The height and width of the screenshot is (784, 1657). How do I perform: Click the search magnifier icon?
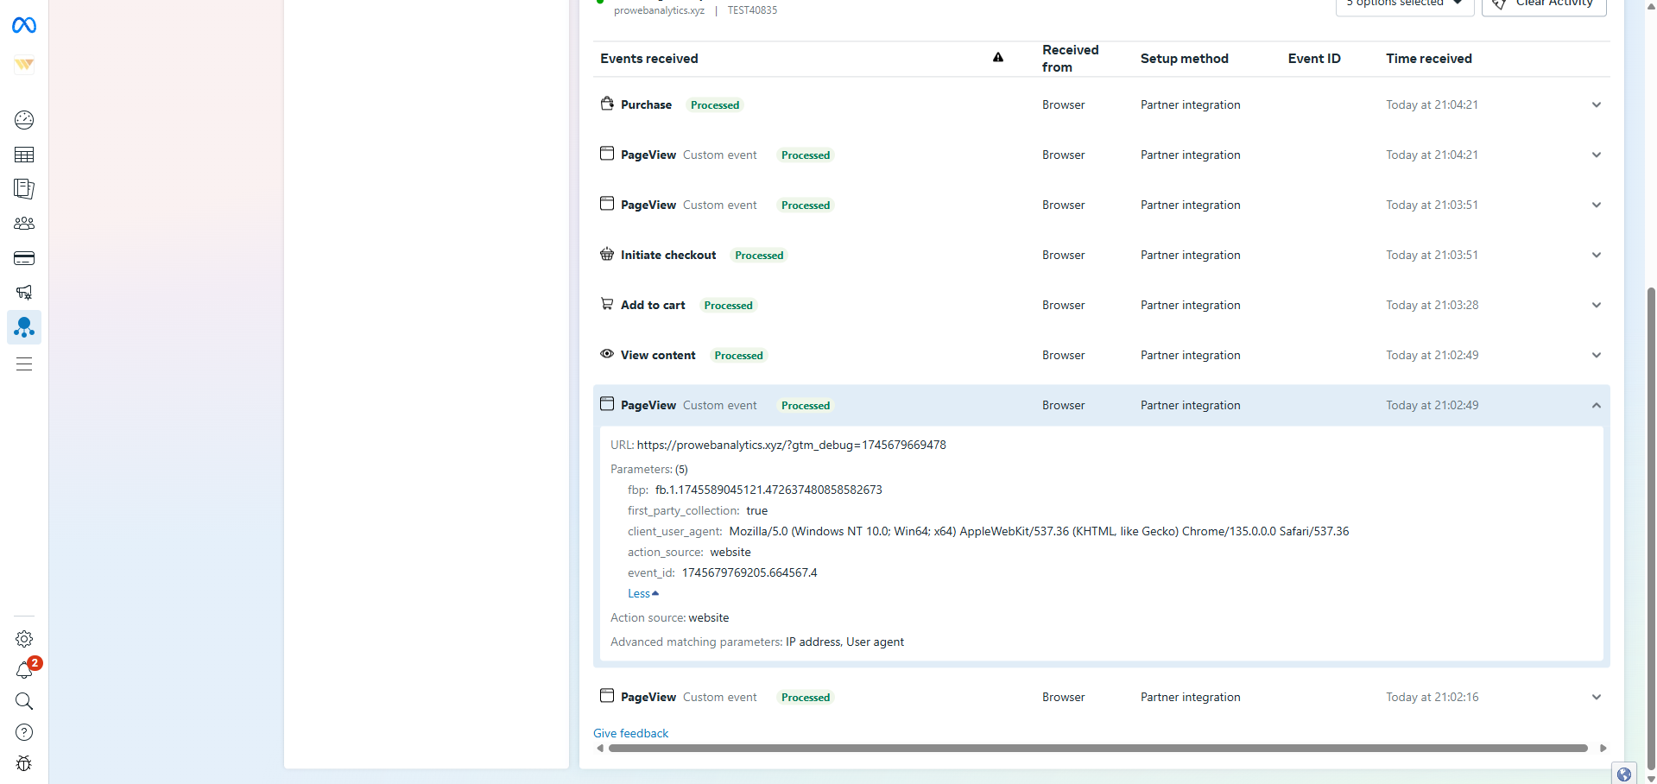tap(24, 701)
